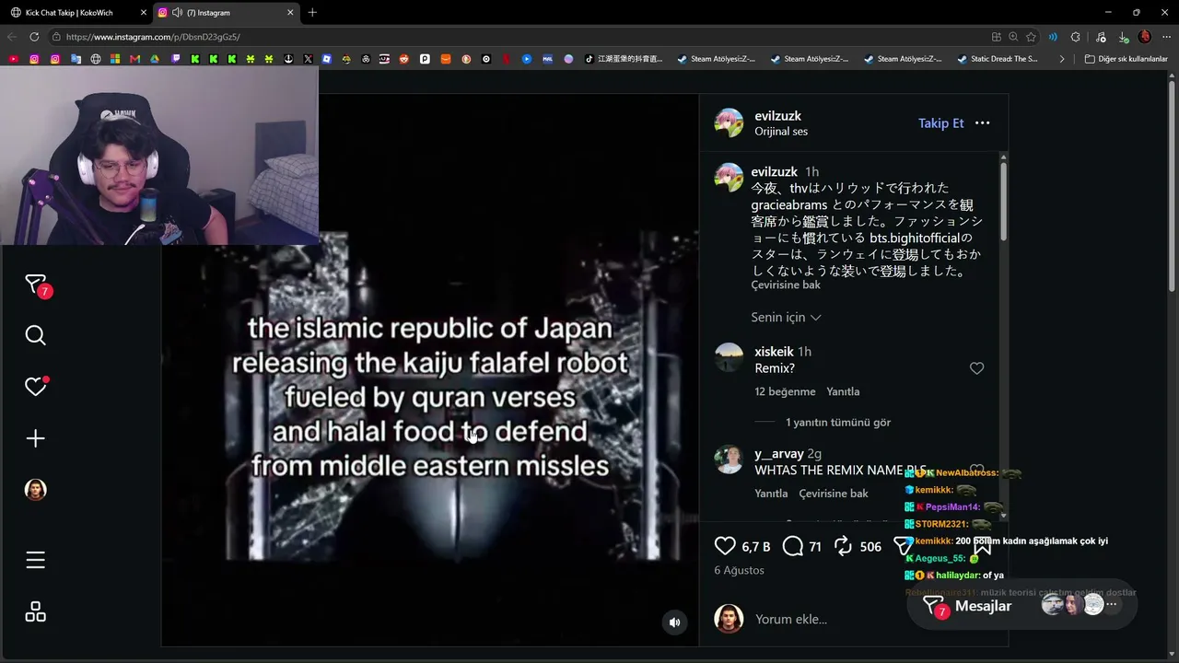Close the Kick Chat Takip tab
The width and height of the screenshot is (1179, 663).
click(144, 13)
